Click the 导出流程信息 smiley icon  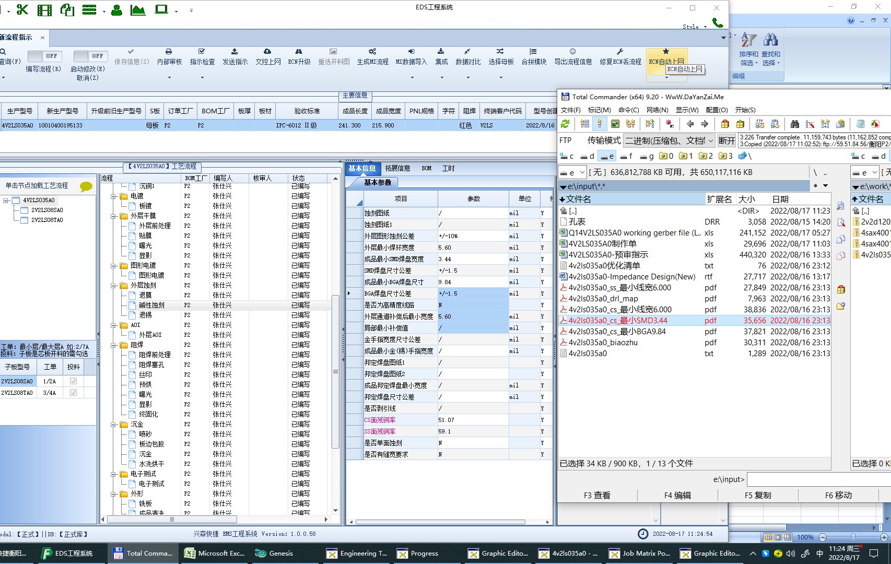[573, 52]
